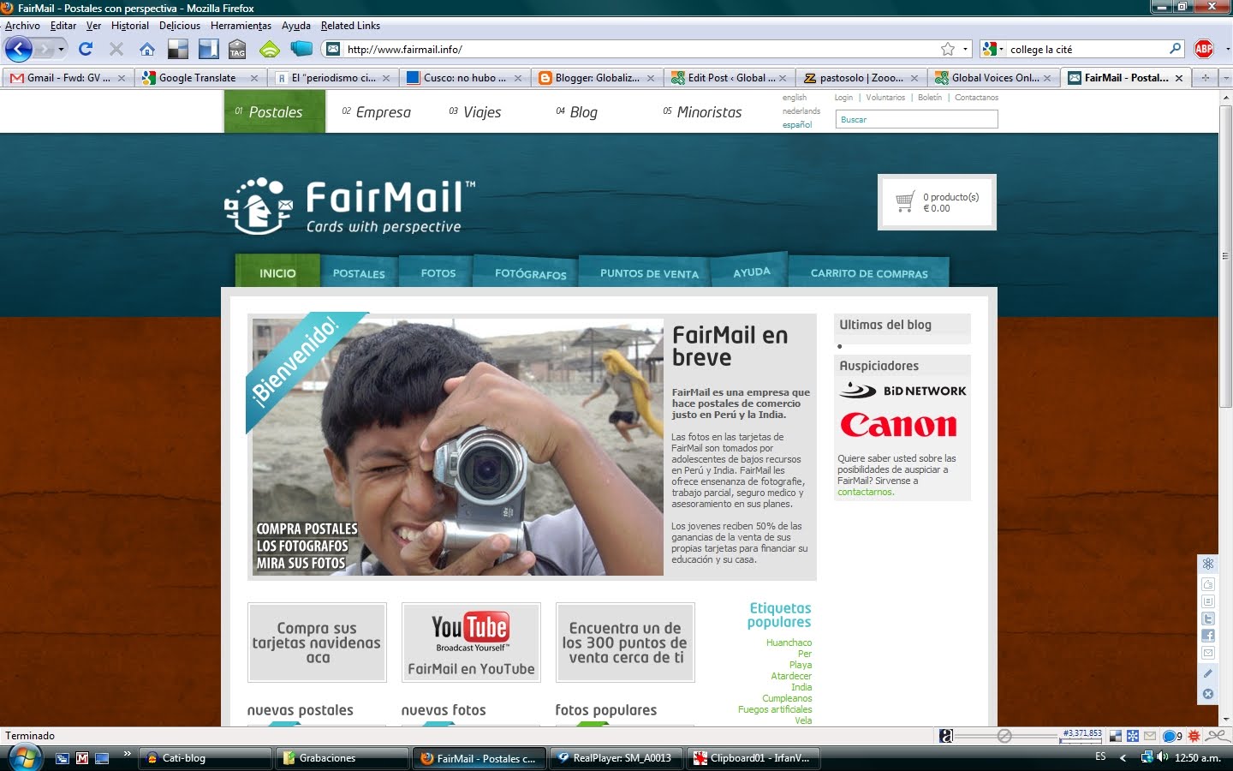Expand the taskbar quick launch chevron
The height and width of the screenshot is (771, 1233).
click(x=127, y=754)
